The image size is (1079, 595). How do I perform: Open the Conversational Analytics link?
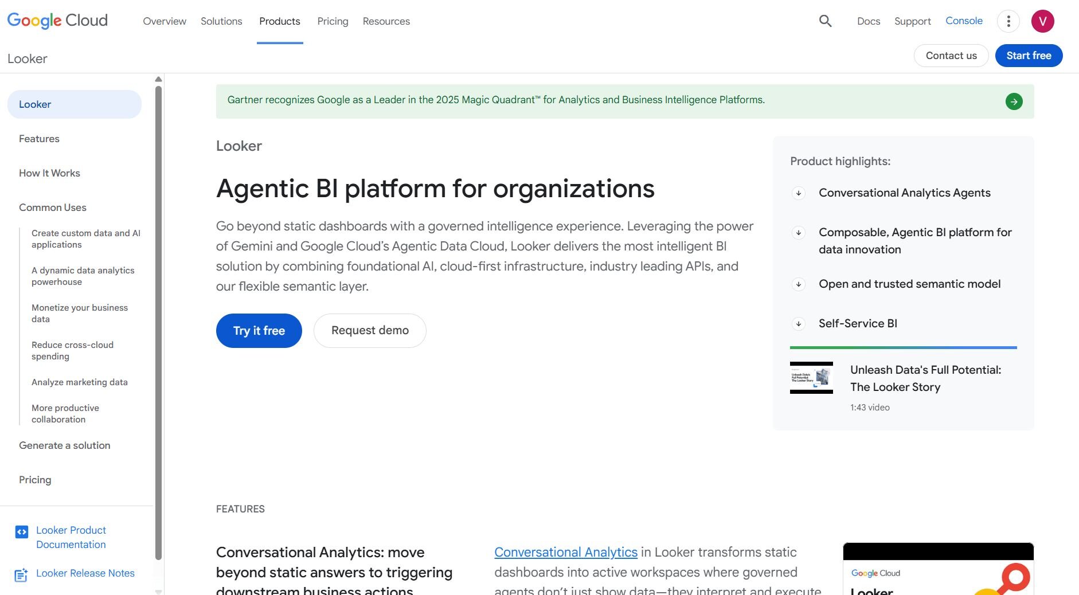[565, 552]
